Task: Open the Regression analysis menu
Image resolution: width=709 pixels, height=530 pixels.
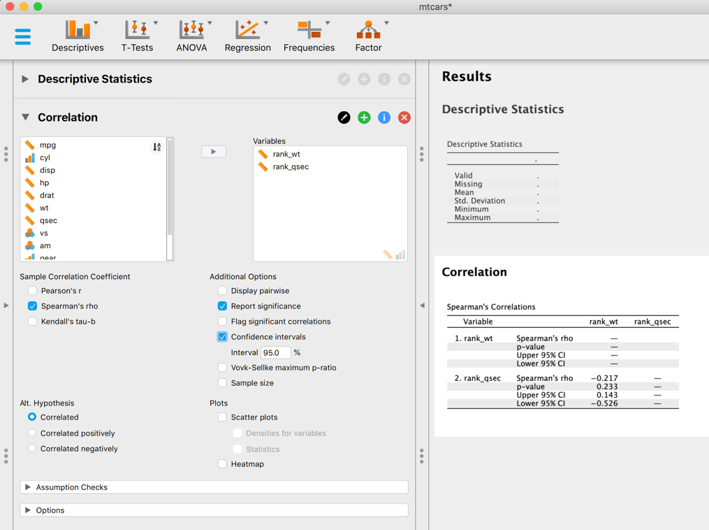Action: point(247,36)
